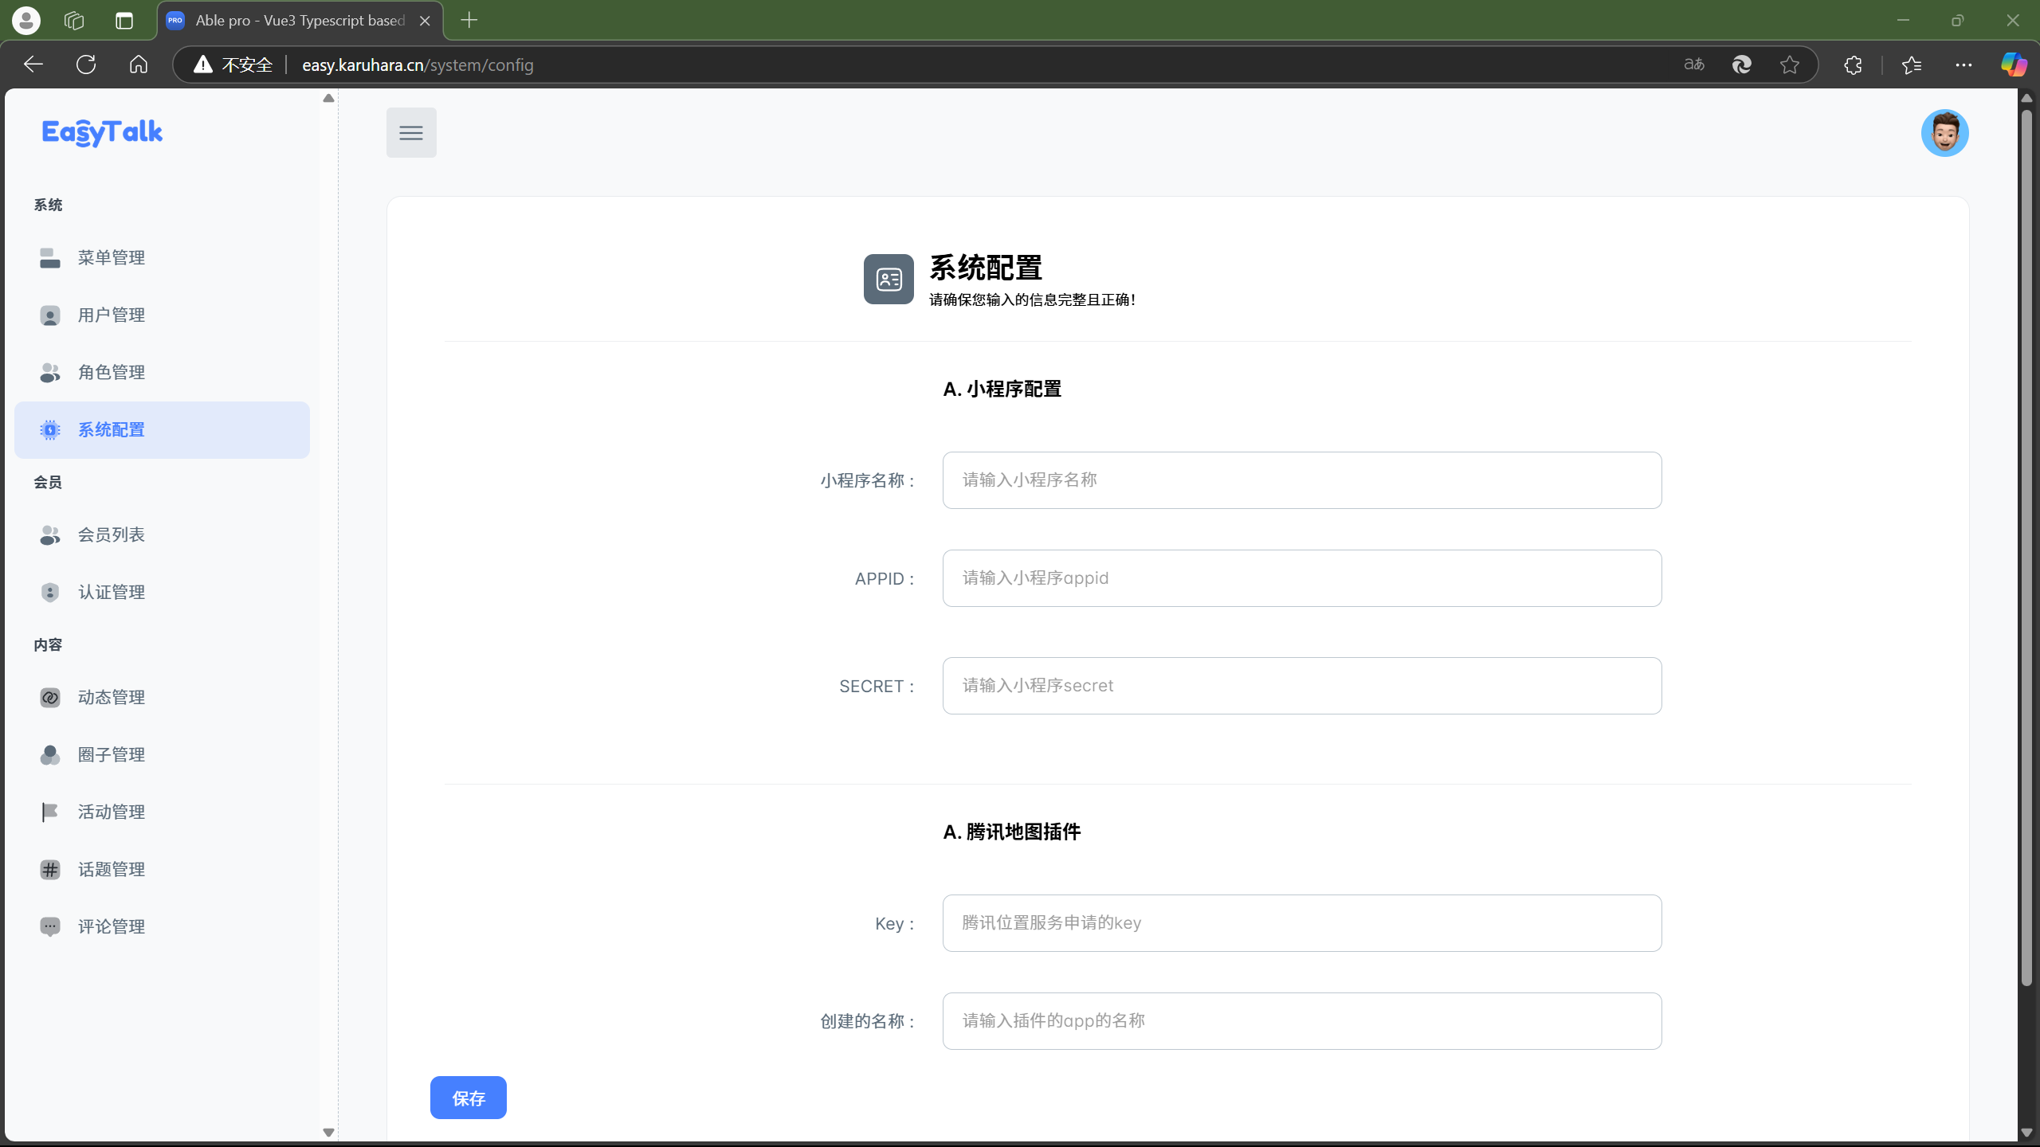
Task: Open 圈子管理 in the sidebar
Action: 112,754
